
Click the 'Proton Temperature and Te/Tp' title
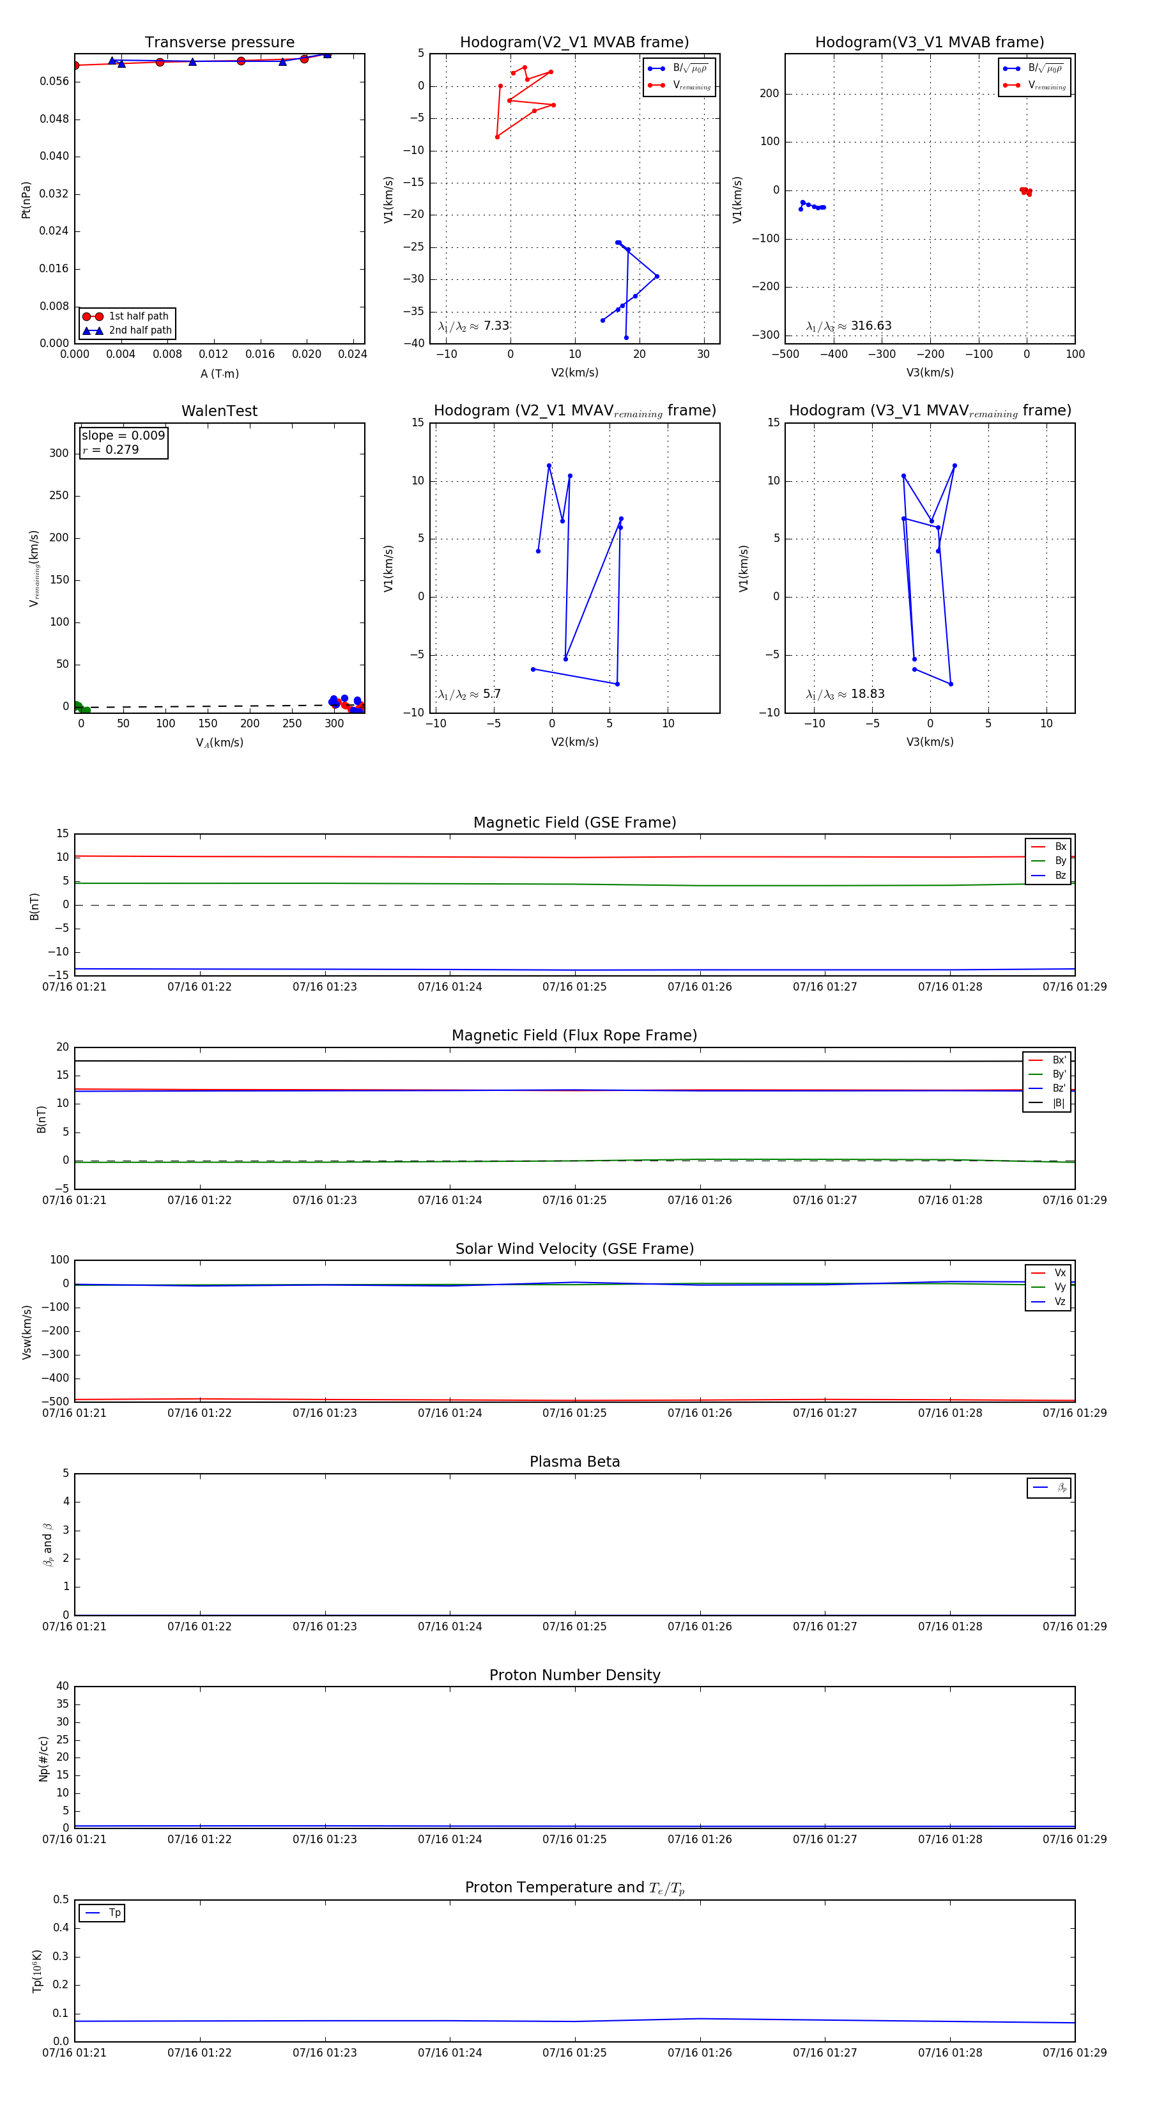pos(574,1888)
